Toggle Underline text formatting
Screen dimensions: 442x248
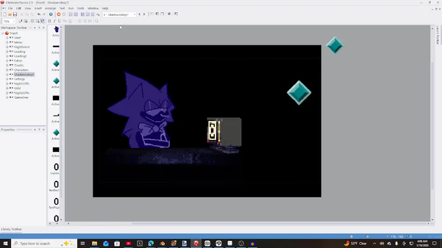click(x=59, y=21)
